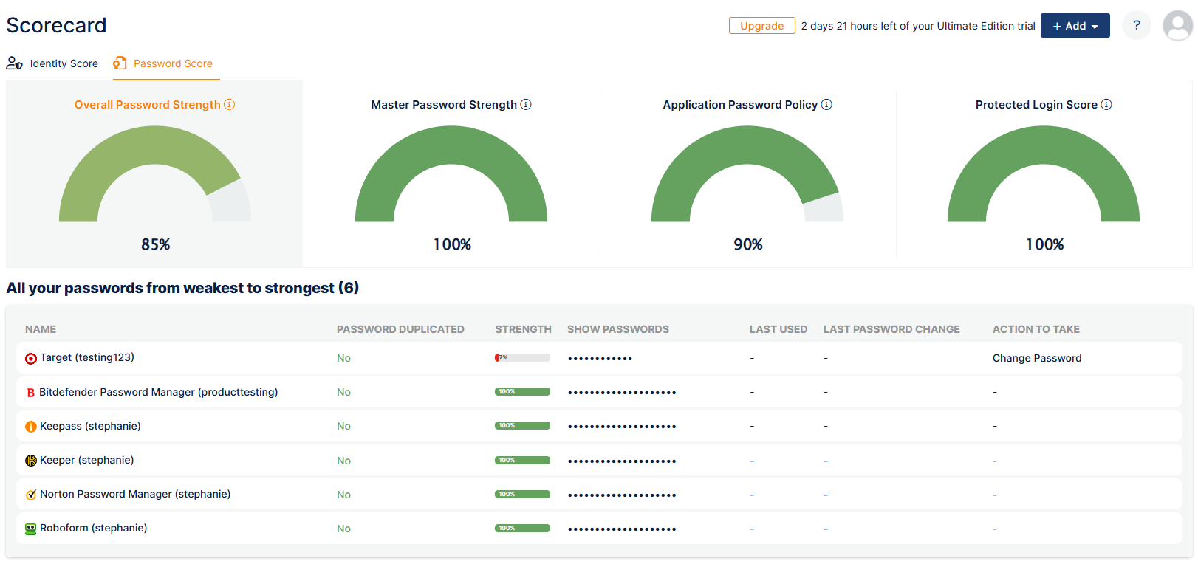Open Norton Password Manager (stephanie) entry
The height and width of the screenshot is (578, 1198).
click(x=135, y=494)
